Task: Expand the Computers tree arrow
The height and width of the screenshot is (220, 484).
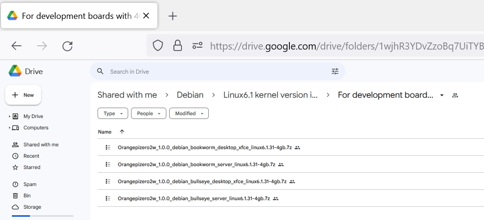Action: pyautogui.click(x=9, y=127)
